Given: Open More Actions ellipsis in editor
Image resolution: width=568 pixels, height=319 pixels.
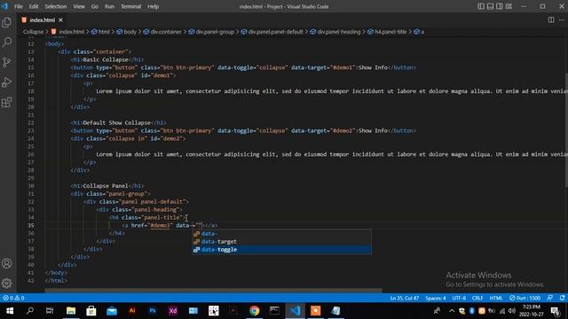Looking at the screenshot, I should [x=562, y=19].
